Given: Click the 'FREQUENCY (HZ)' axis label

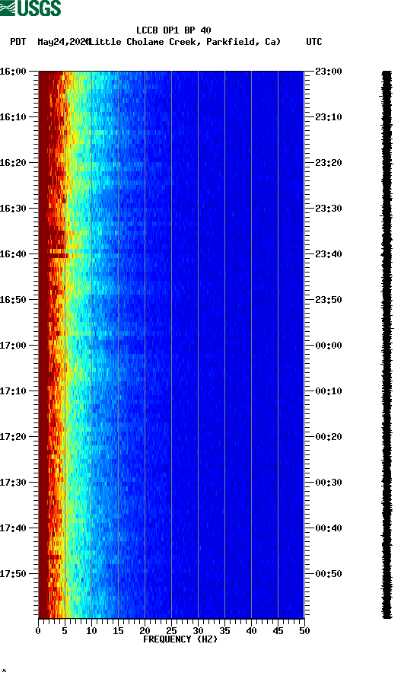Looking at the screenshot, I should (x=180, y=639).
